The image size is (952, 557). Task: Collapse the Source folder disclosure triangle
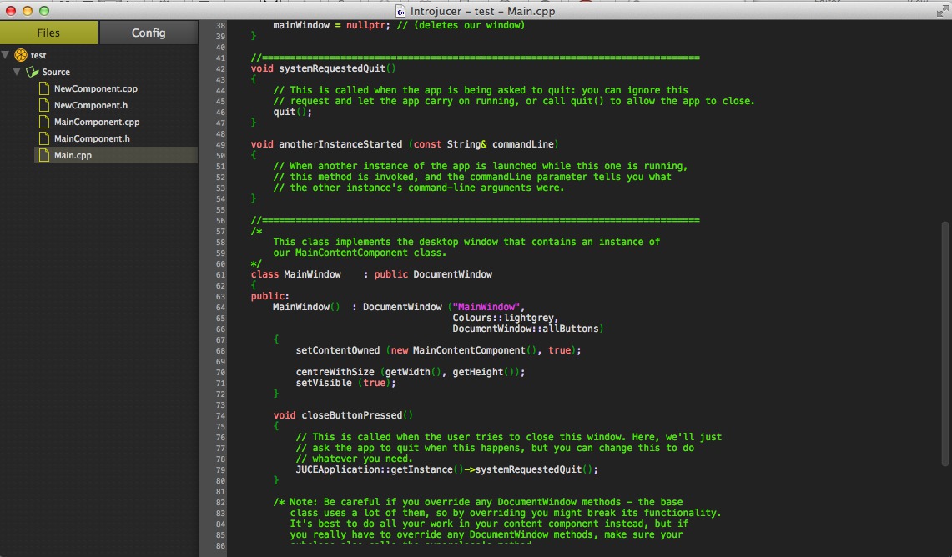point(17,72)
